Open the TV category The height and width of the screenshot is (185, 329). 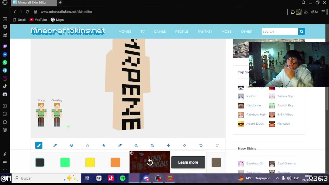pyautogui.click(x=143, y=31)
